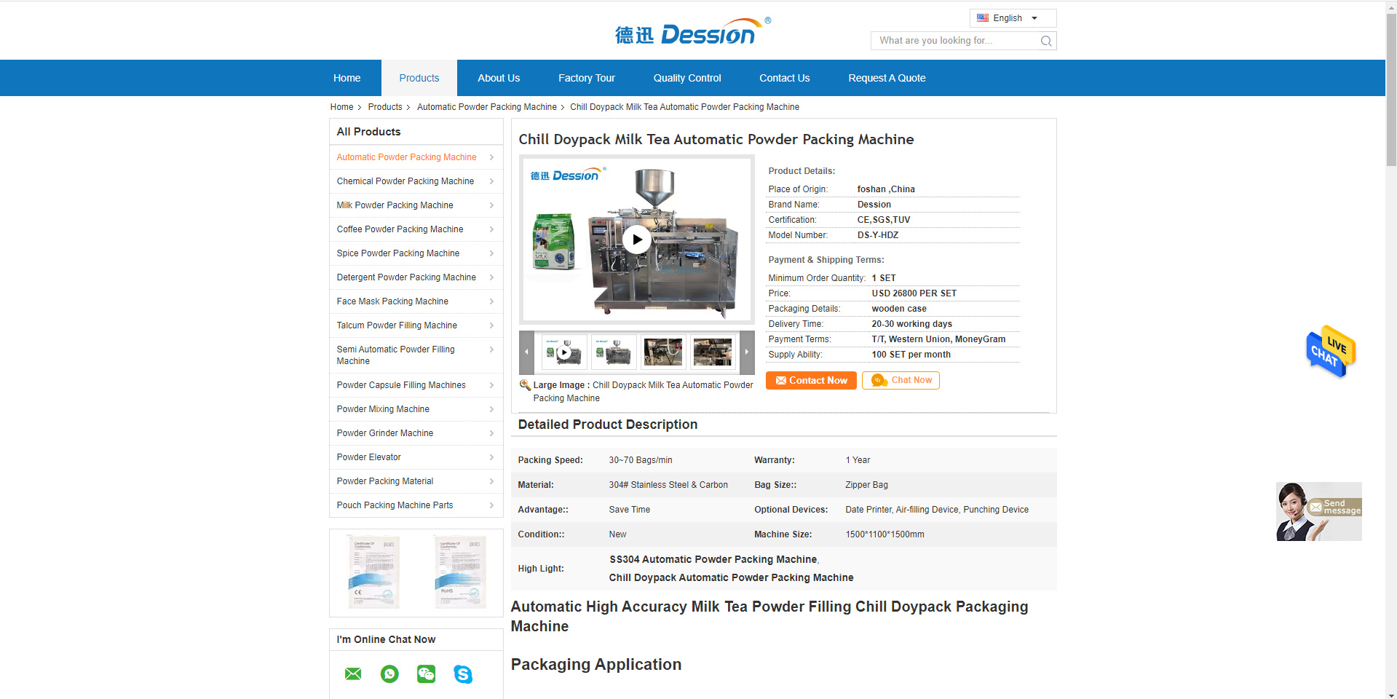This screenshot has height=699, width=1397.
Task: Open the Live Chat floating badge
Action: point(1330,352)
